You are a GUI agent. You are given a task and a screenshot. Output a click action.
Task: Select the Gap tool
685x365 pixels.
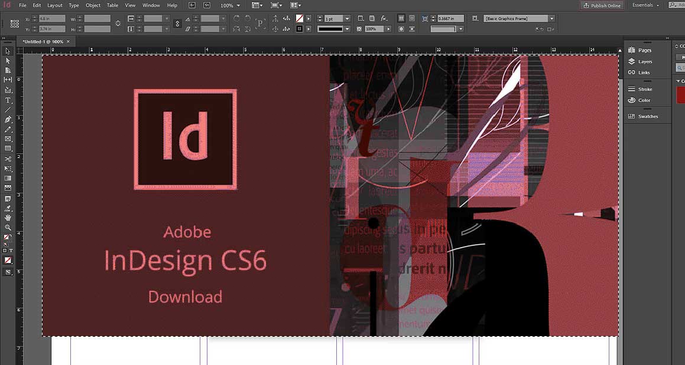click(x=8, y=80)
